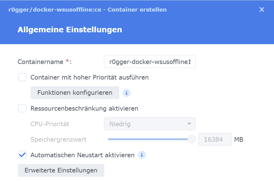Viewport: 274px width, 181px height.
Task: Click the 'Automatischen Neustart aktivieren' label text
Action: coord(83,155)
